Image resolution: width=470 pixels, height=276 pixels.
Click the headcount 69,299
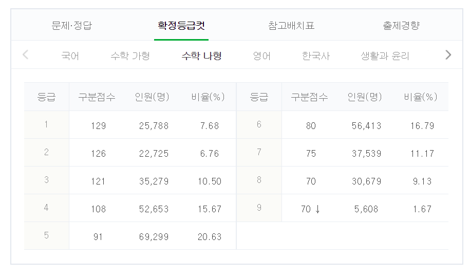click(x=154, y=237)
